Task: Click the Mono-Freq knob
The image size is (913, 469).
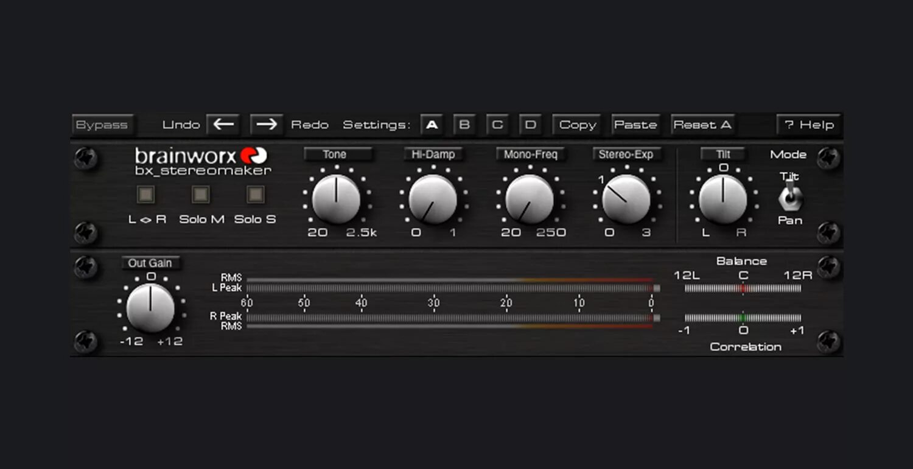Action: (530, 199)
